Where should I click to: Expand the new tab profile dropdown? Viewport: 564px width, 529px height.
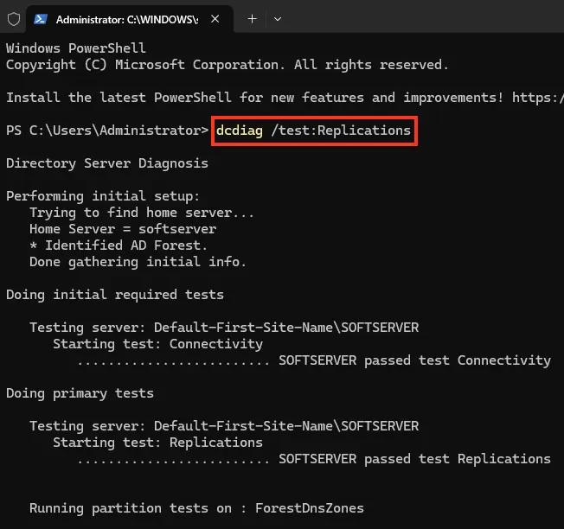pos(277,18)
